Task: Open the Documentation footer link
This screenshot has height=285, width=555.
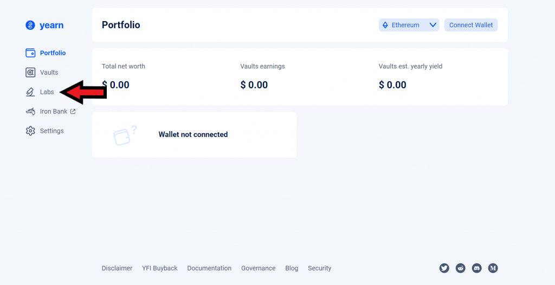Action: point(209,268)
